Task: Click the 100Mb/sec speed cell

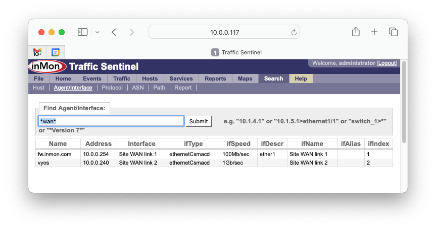Action: coord(236,155)
